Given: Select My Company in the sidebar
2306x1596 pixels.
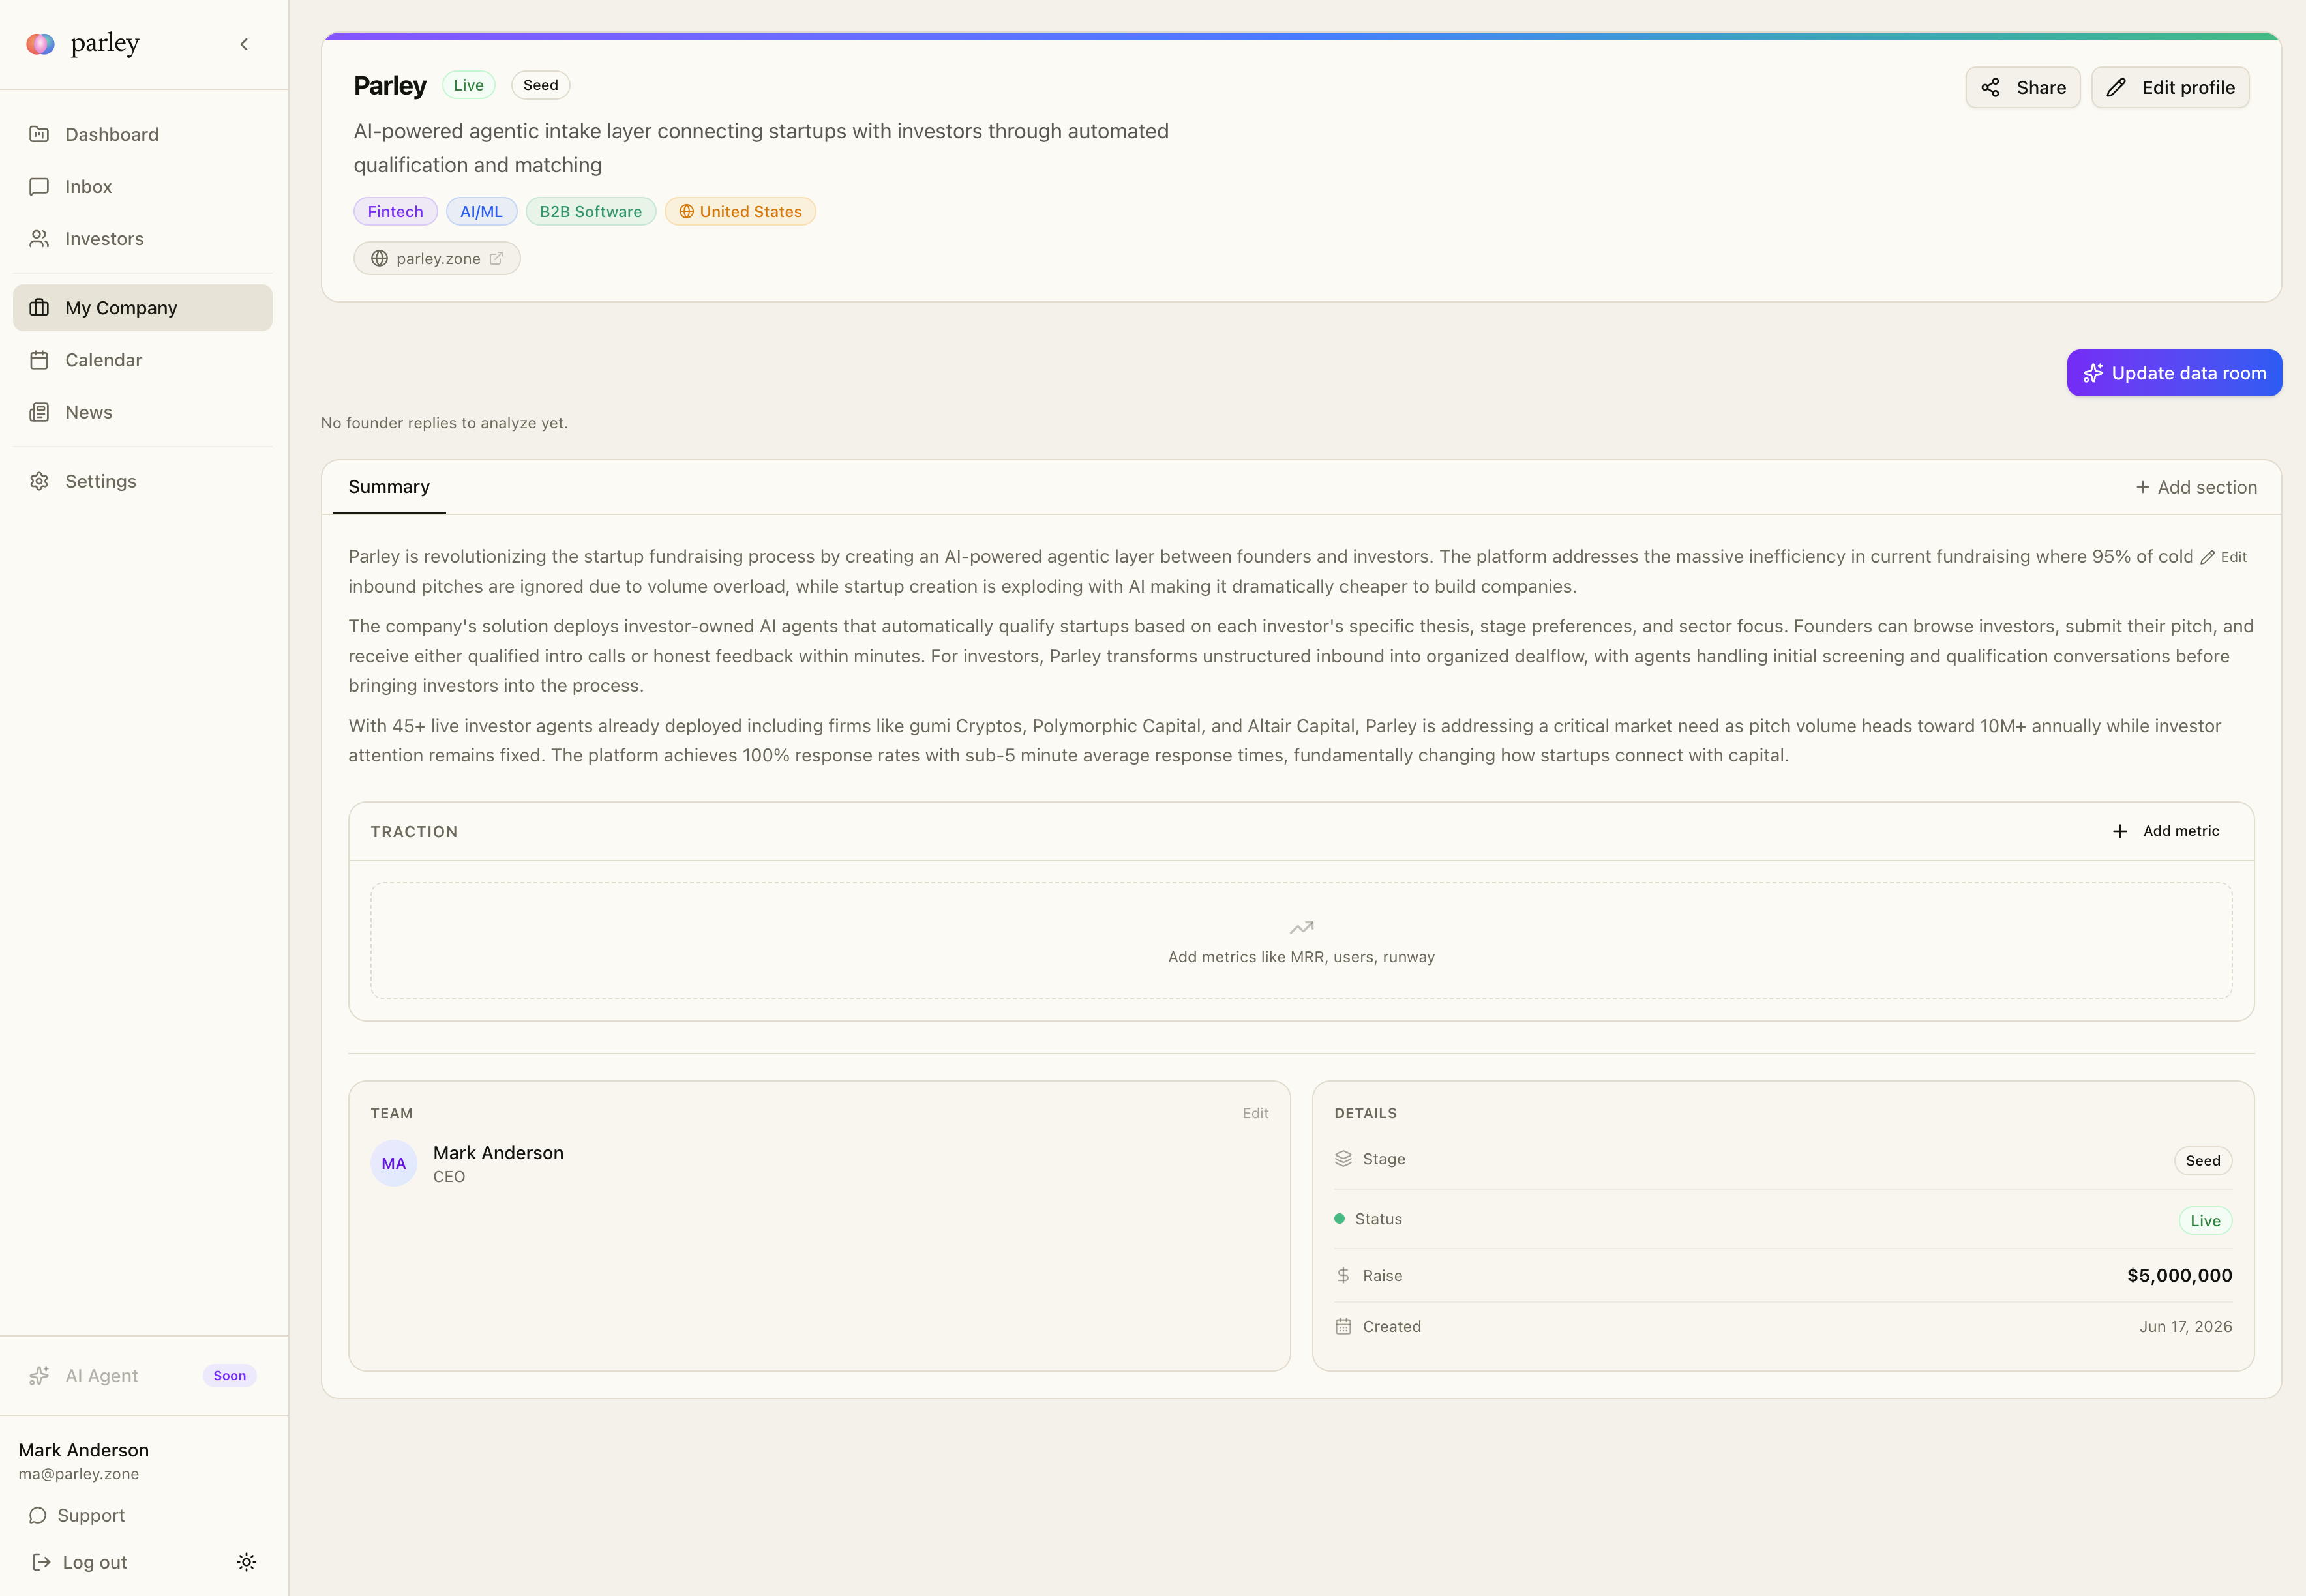Looking at the screenshot, I should click(x=142, y=307).
